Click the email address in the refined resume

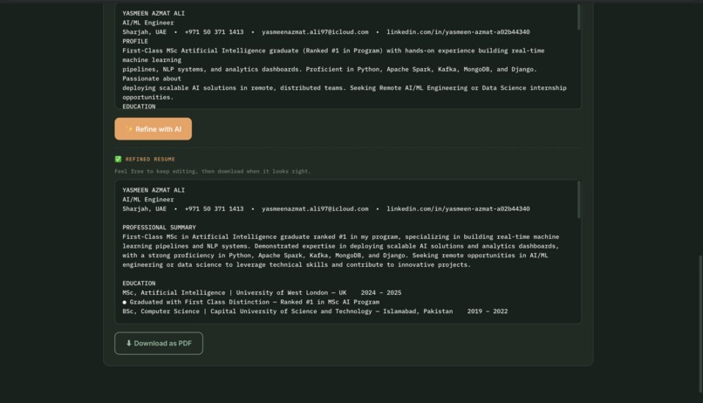tap(315, 208)
